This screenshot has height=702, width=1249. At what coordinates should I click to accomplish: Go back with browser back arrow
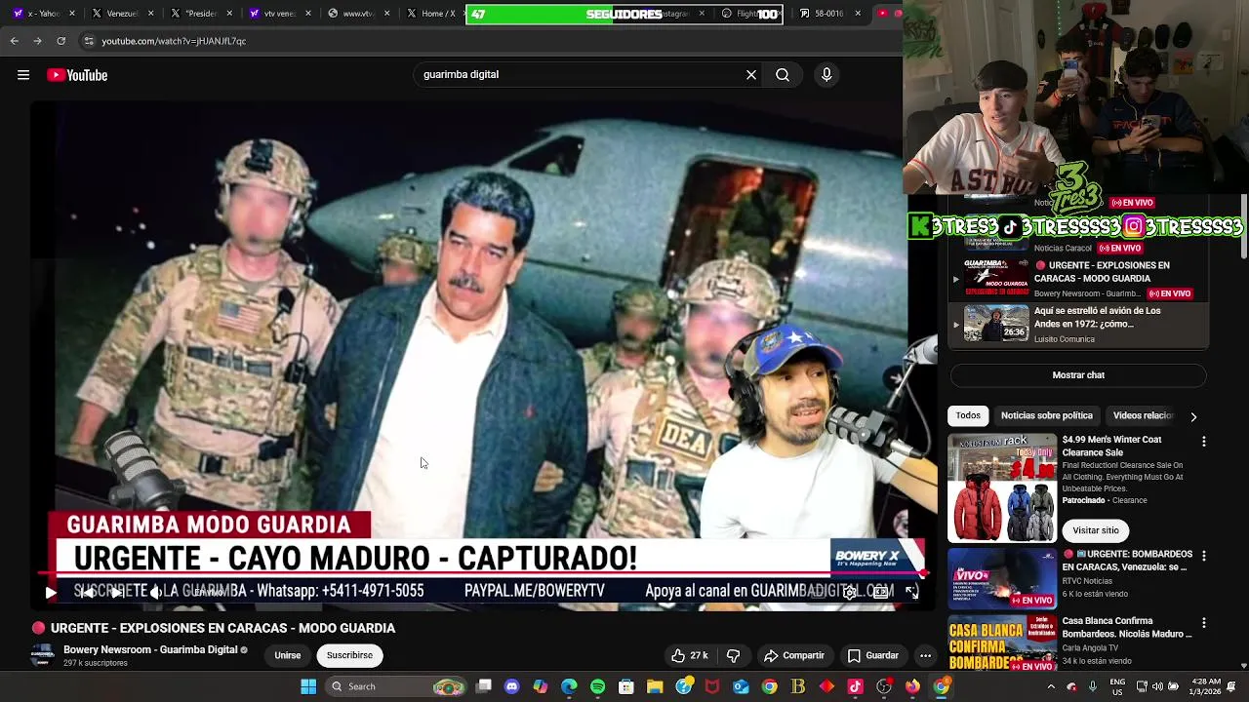point(15,41)
